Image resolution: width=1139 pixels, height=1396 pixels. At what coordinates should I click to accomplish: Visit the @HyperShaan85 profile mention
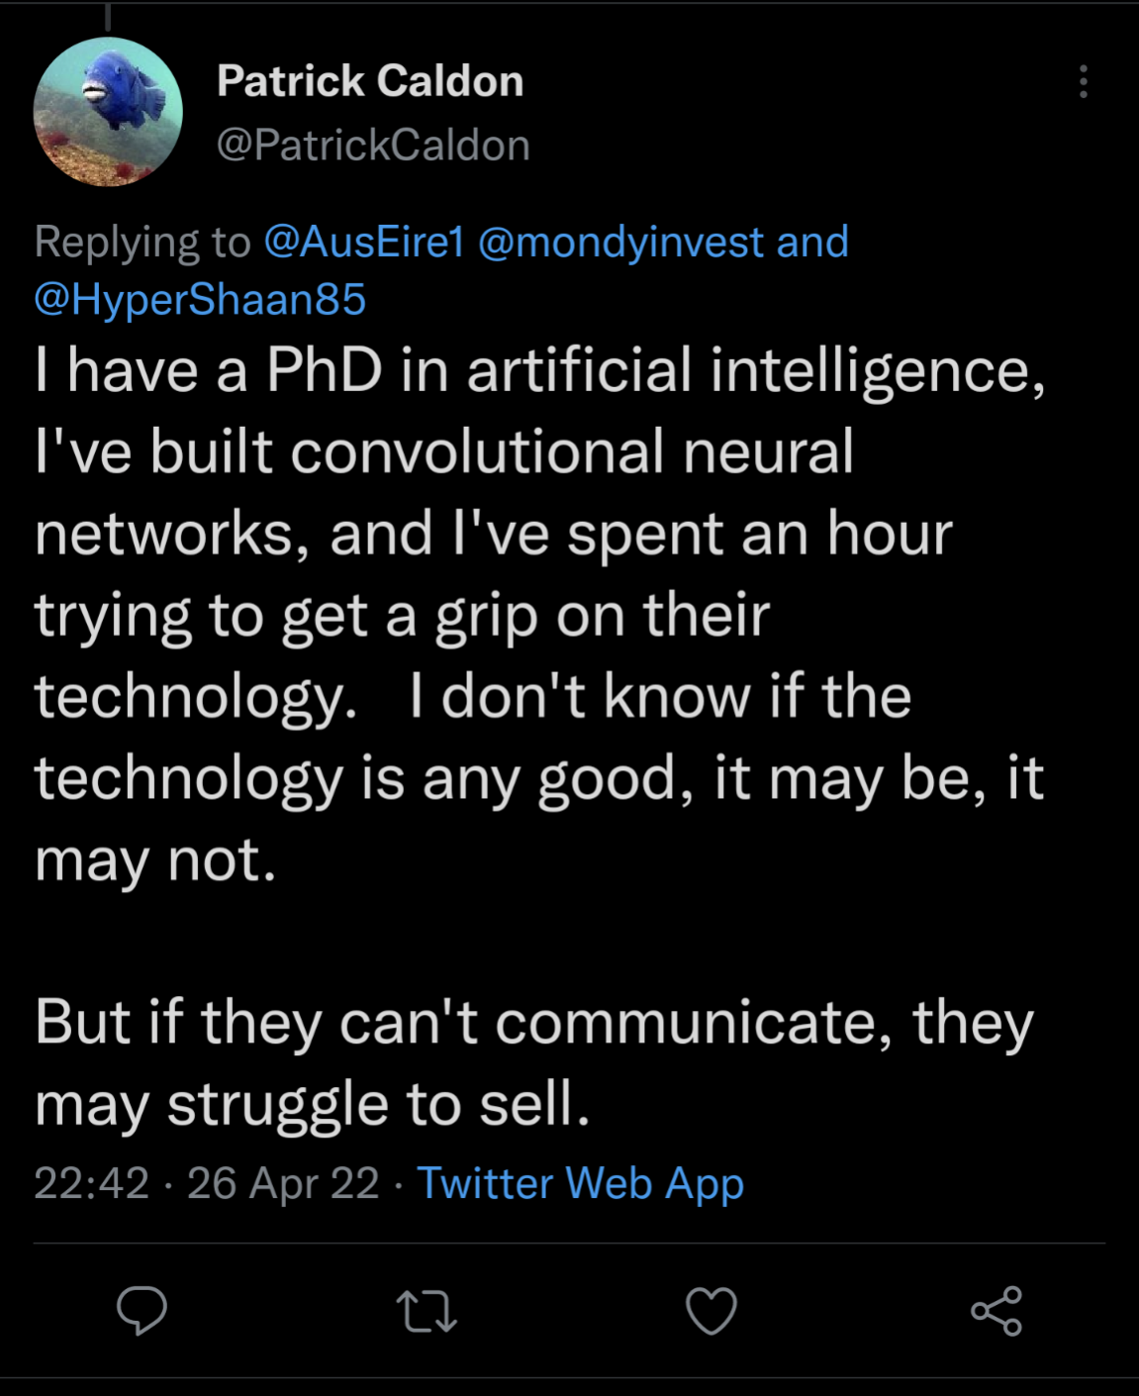tap(200, 299)
